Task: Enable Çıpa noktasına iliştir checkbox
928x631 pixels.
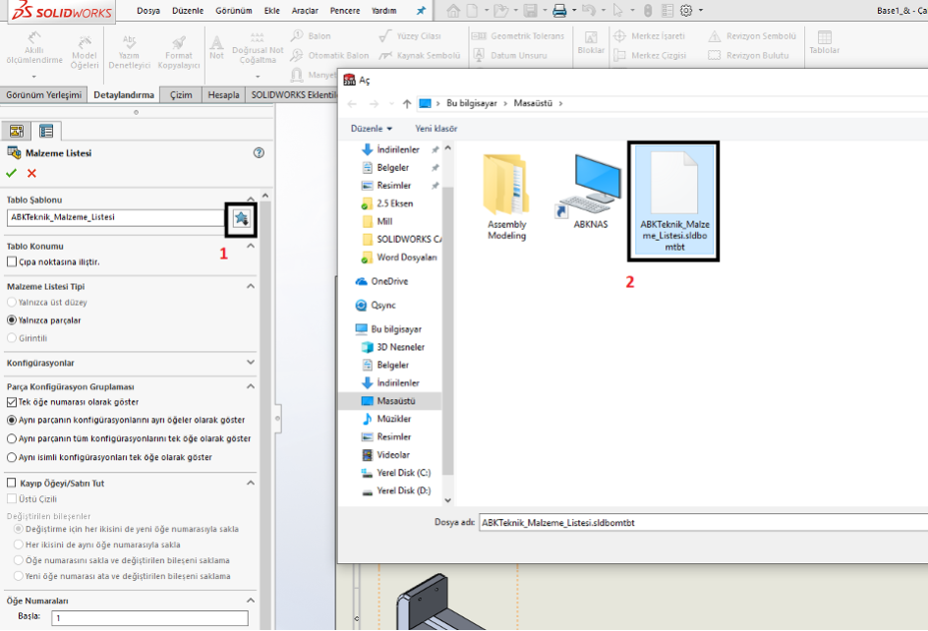Action: pos(12,262)
